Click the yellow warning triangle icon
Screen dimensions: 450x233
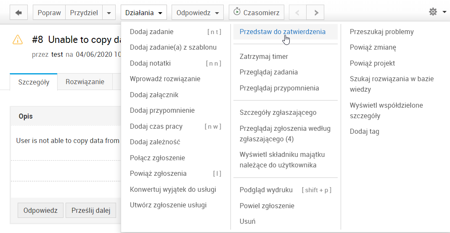pyautogui.click(x=18, y=40)
